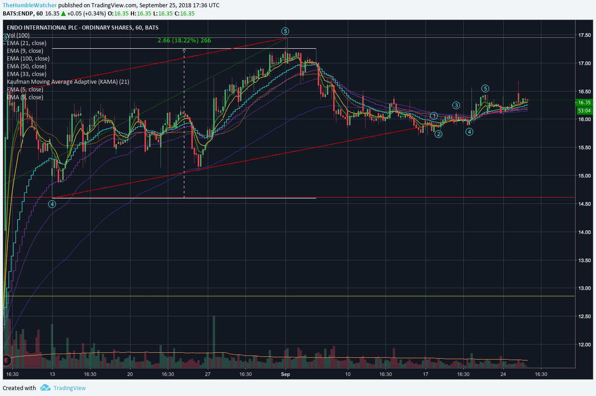
Task: Click the EMA (5, close) legend entry
Action: point(25,89)
